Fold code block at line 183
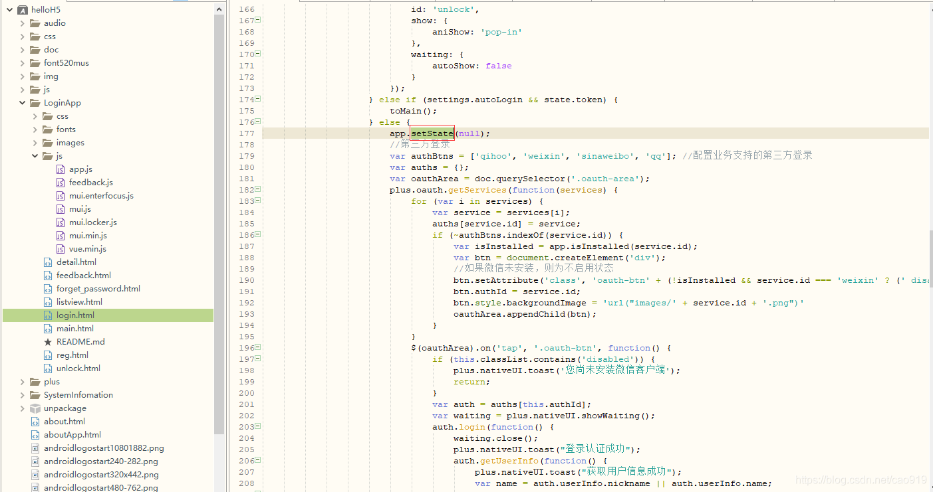This screenshot has height=492, width=933. pyautogui.click(x=258, y=201)
